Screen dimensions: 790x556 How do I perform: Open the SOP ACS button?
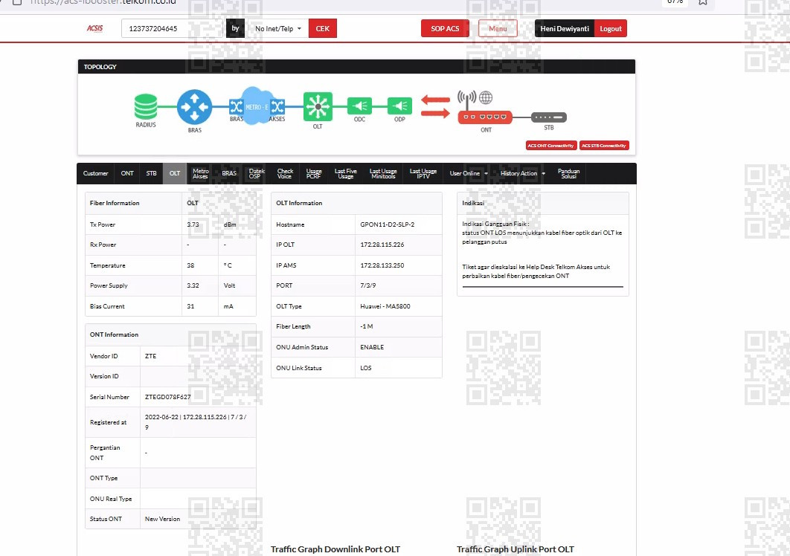(445, 29)
